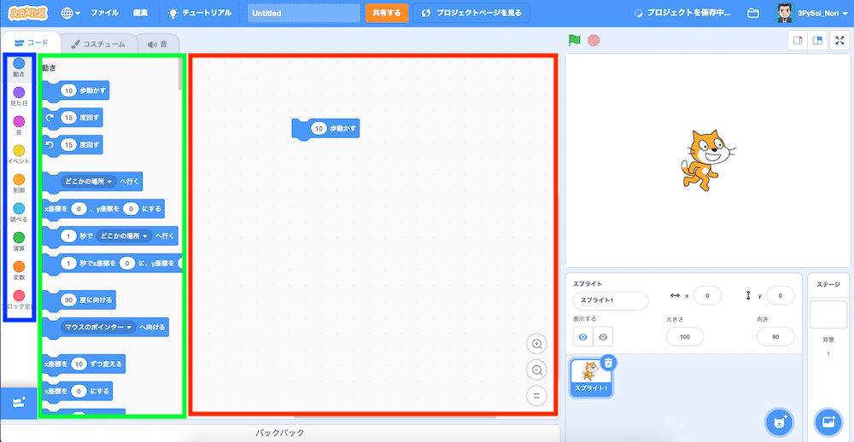Select the 動き motion category
Viewport: 854px width, 442px height.
tap(19, 68)
